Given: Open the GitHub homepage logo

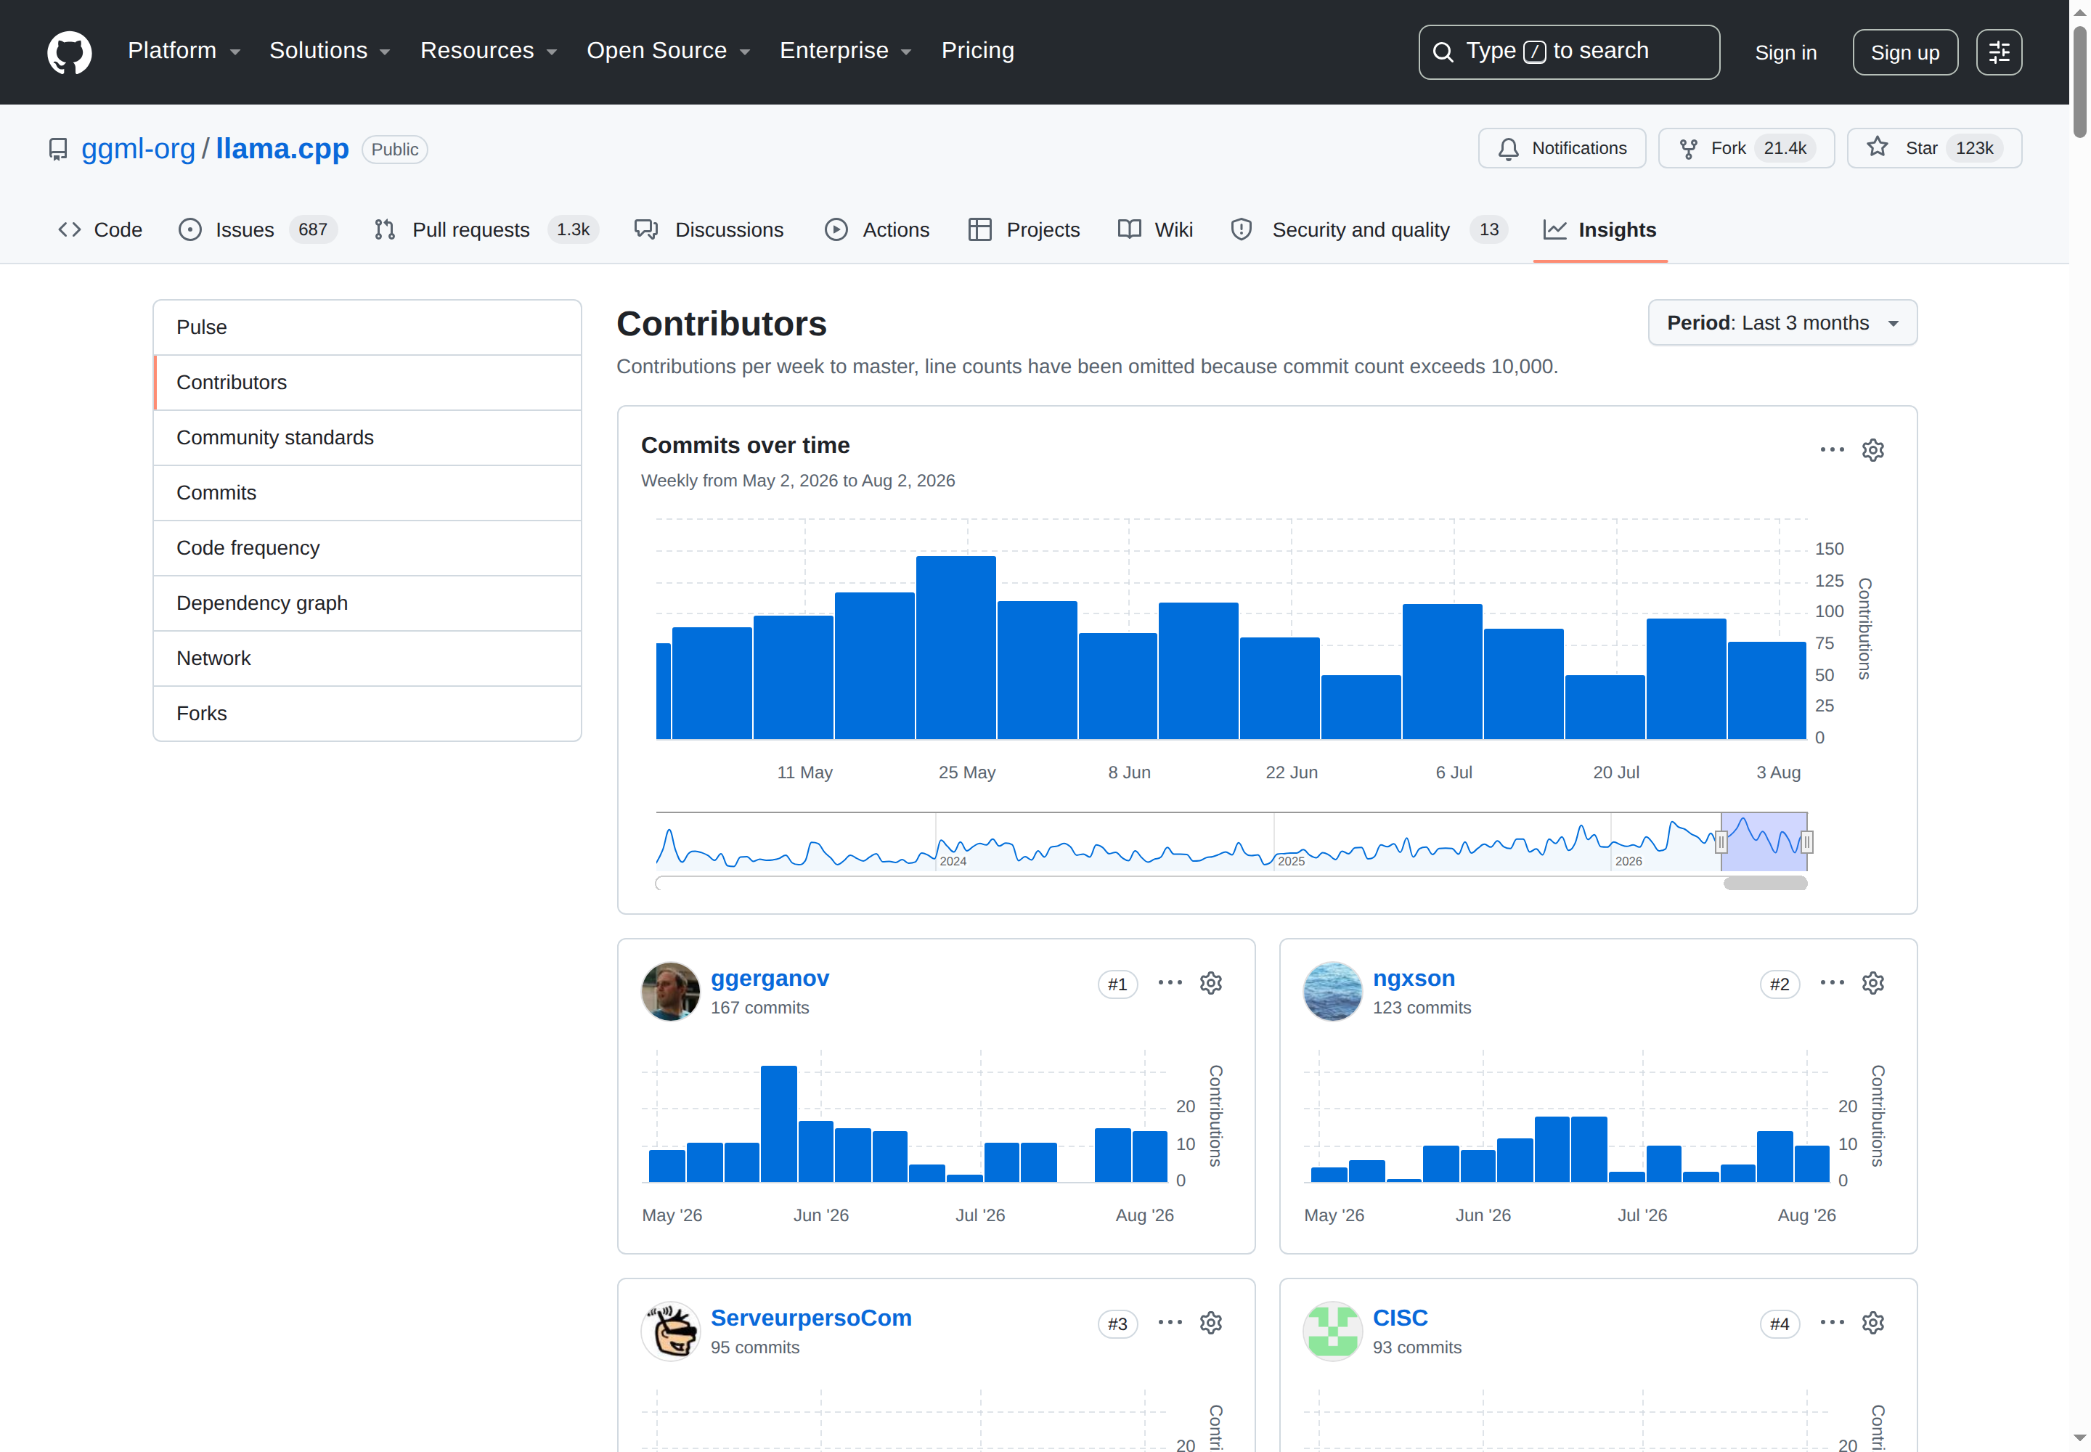Looking at the screenshot, I should coord(69,52).
